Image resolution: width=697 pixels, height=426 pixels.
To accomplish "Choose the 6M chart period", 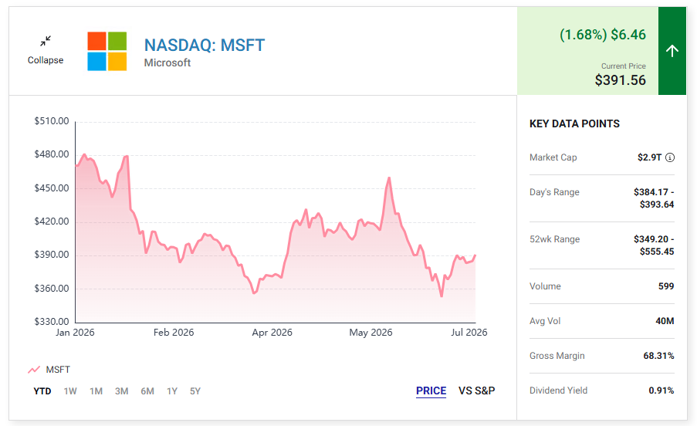I will [x=147, y=391].
